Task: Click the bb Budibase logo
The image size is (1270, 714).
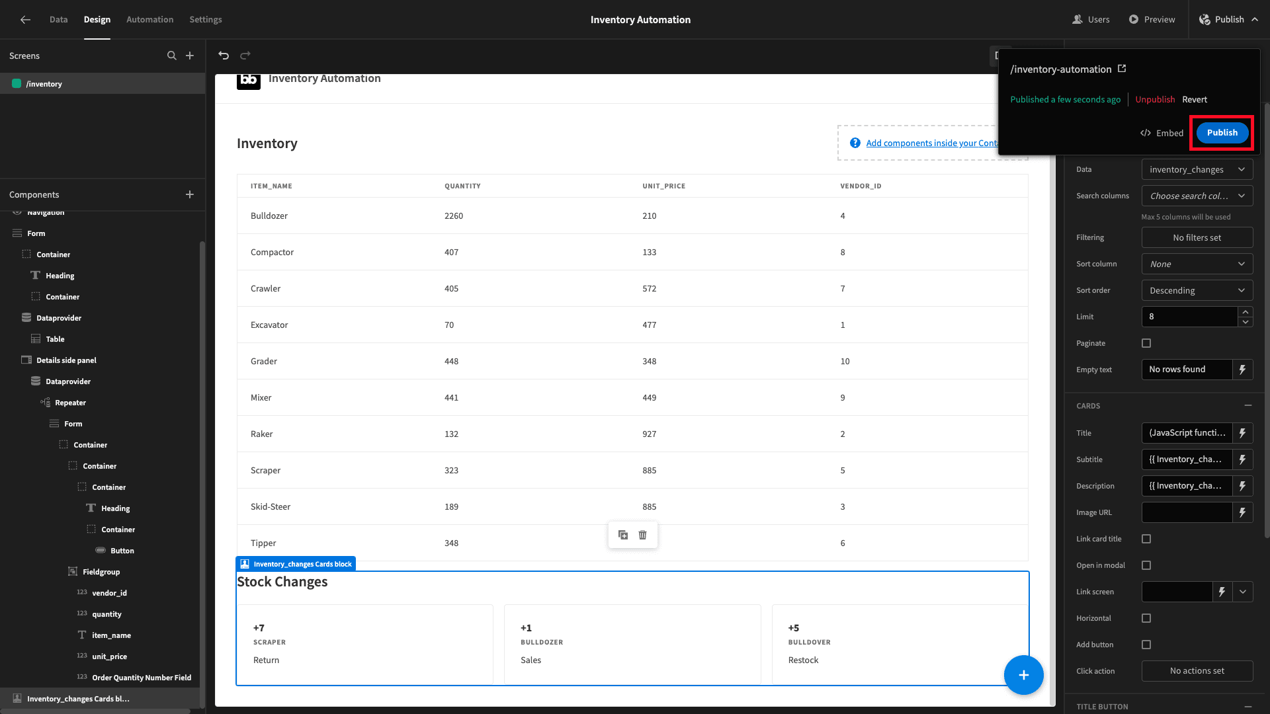Action: coord(249,81)
